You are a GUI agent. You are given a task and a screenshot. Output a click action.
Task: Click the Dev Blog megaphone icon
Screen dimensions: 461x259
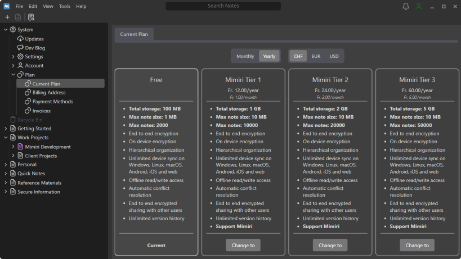coord(20,48)
